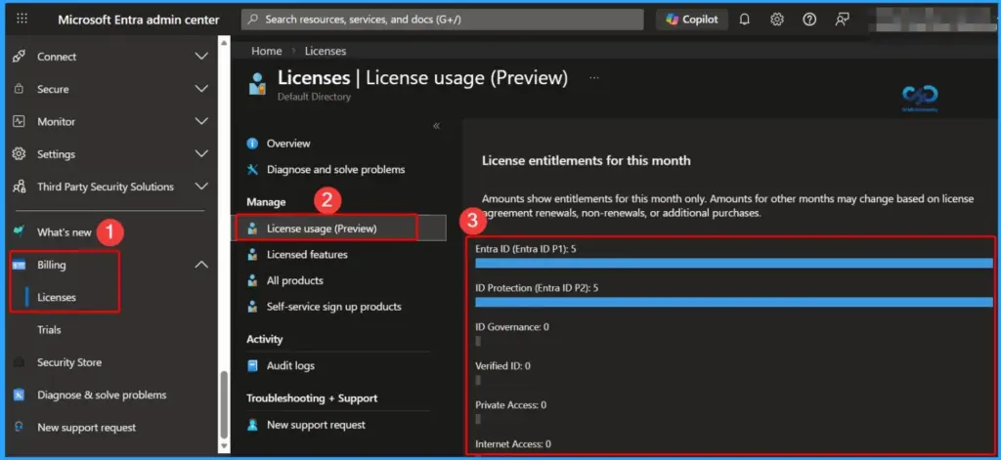Open the app launcher waffle icon
The width and height of the screenshot is (1001, 460).
(x=22, y=20)
